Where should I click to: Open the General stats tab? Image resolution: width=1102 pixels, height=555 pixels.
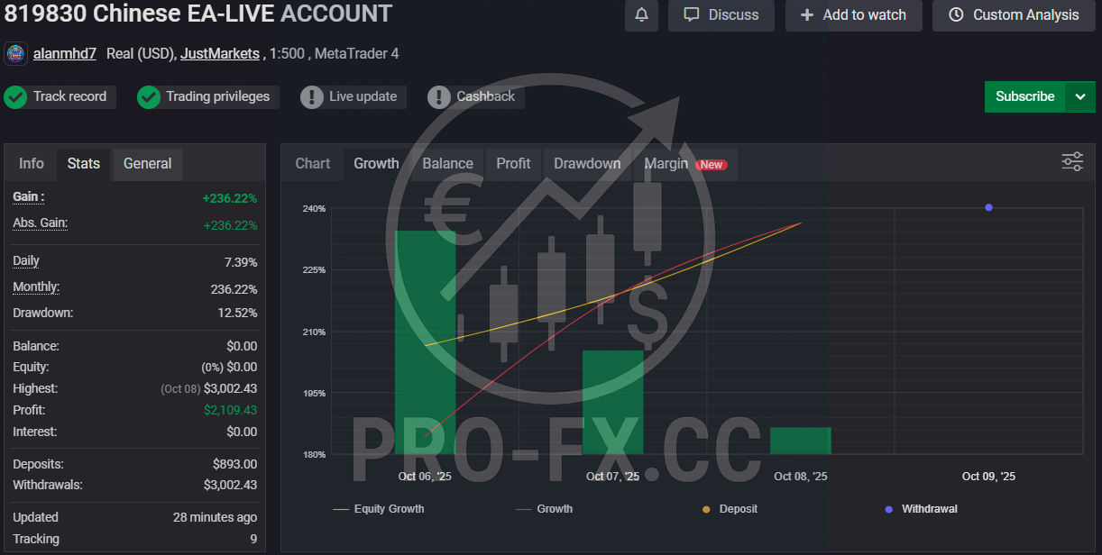coord(148,164)
